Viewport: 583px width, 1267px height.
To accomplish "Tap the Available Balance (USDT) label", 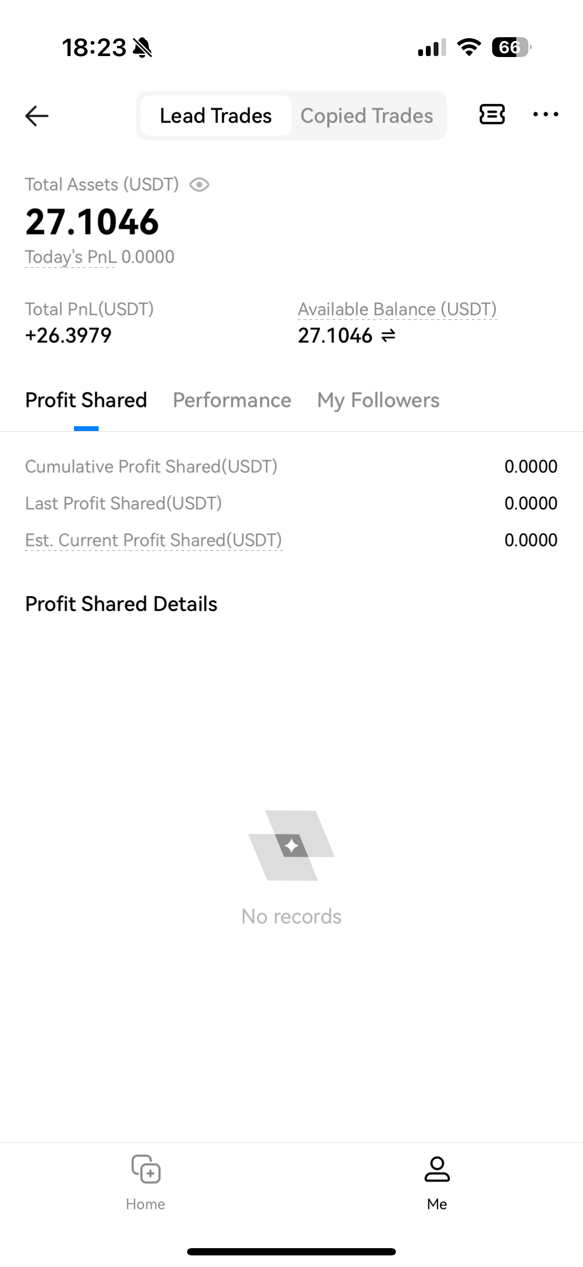I will pyautogui.click(x=397, y=309).
